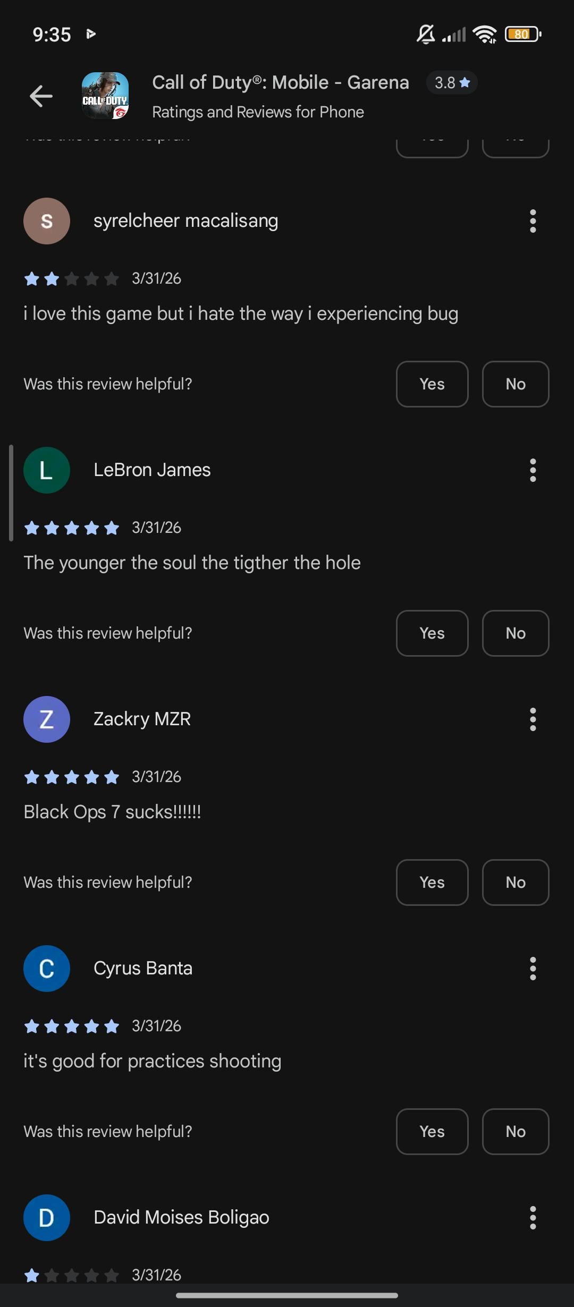Tap syrelcheer macalisang's profile avatar

47,221
